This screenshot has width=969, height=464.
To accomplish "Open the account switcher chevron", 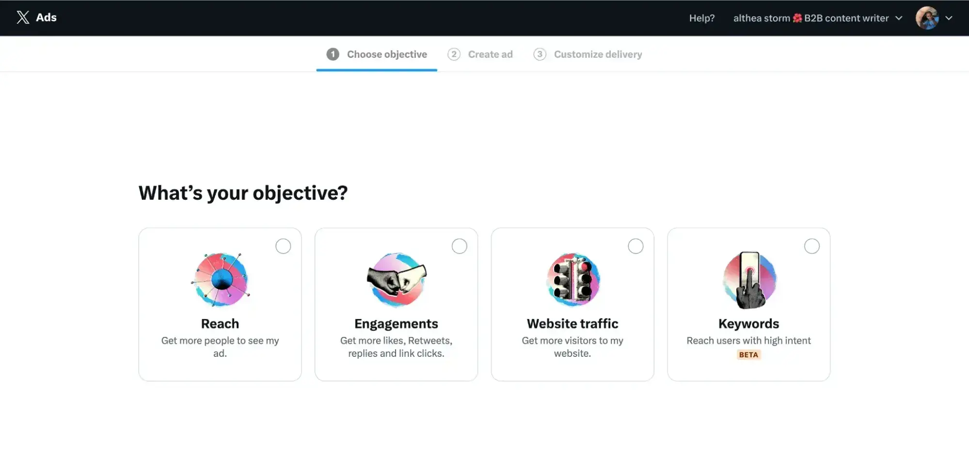I will [899, 18].
